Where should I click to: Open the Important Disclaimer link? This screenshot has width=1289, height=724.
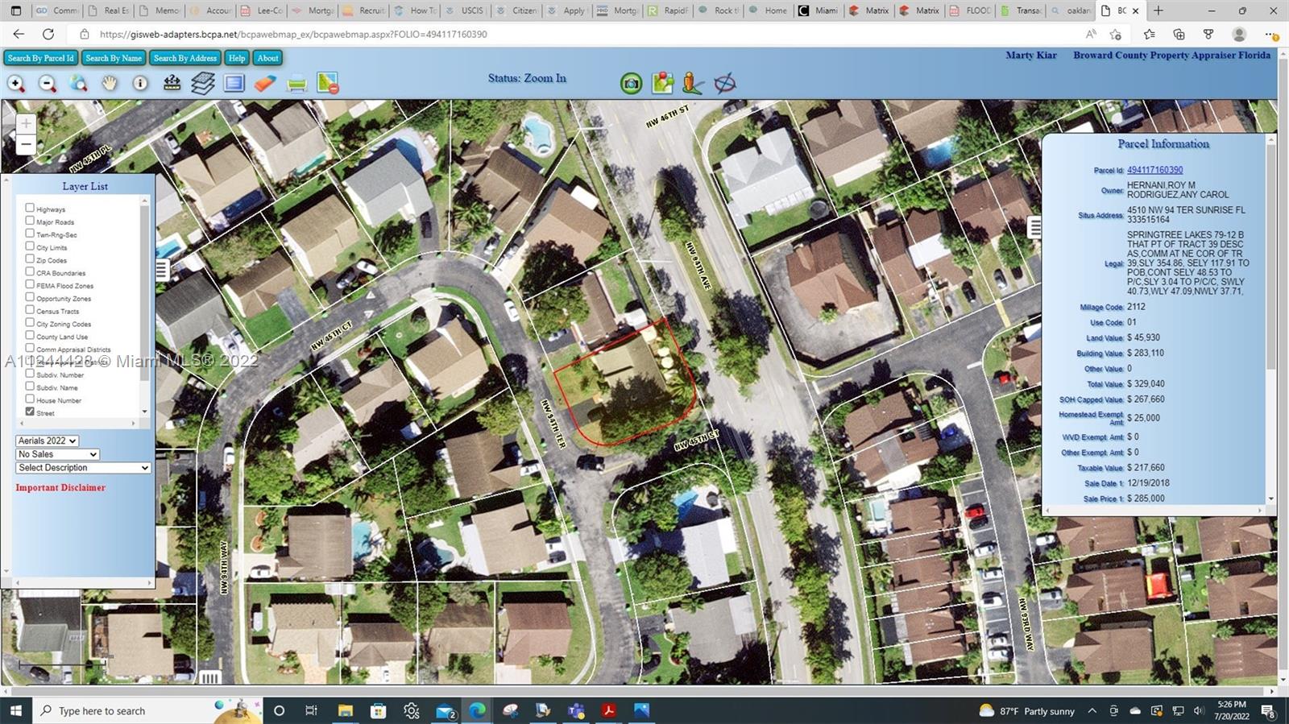pyautogui.click(x=60, y=488)
